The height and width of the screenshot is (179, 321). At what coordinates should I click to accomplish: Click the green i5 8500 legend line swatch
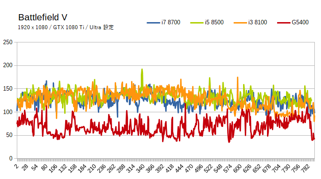[197, 23]
